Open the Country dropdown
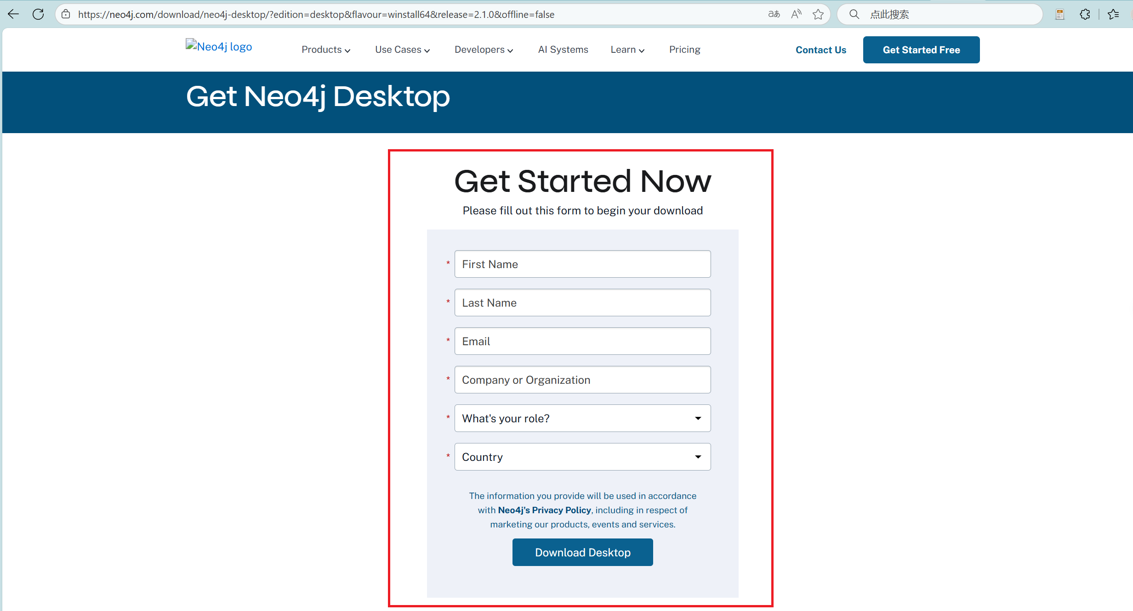Image resolution: width=1133 pixels, height=611 pixels. 582,457
